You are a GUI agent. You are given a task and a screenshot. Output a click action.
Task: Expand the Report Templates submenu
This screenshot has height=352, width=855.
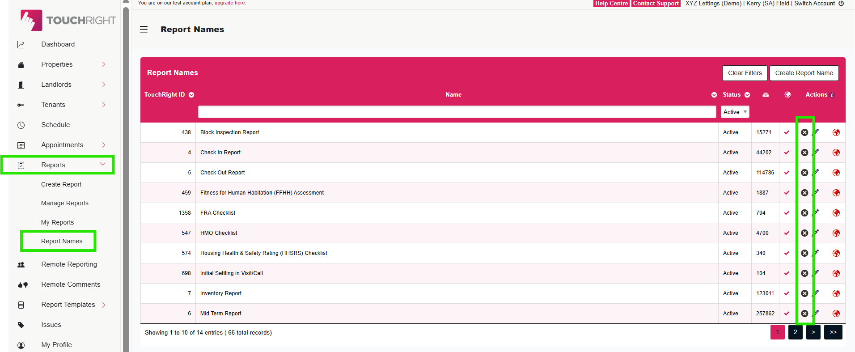(x=103, y=305)
